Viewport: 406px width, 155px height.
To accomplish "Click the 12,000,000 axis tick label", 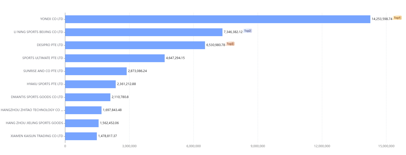I will click(x=322, y=146).
